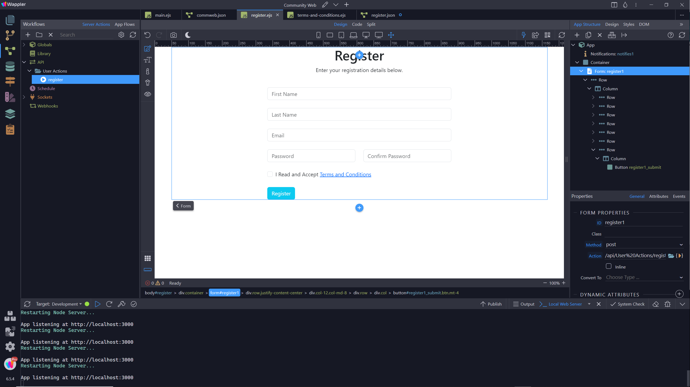This screenshot has height=387, width=690.
Task: Switch to the main.ejs tab
Action: click(x=163, y=15)
